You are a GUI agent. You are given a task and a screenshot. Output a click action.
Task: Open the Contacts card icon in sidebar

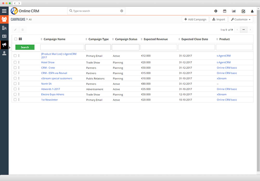pyautogui.click(x=4, y=36)
